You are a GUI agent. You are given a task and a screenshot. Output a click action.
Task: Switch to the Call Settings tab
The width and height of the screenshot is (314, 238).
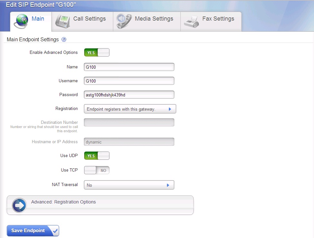(89, 19)
